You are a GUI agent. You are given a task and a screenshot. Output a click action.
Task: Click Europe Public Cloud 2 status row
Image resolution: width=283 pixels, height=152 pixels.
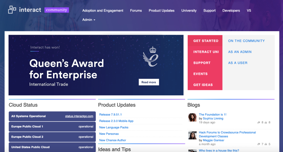coord(52,137)
